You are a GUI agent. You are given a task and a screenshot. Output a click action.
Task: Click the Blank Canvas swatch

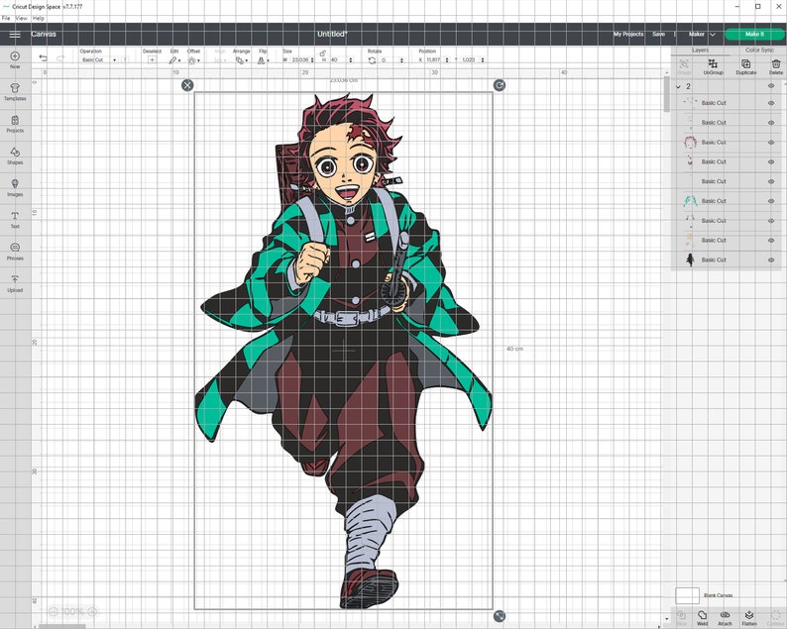[687, 596]
